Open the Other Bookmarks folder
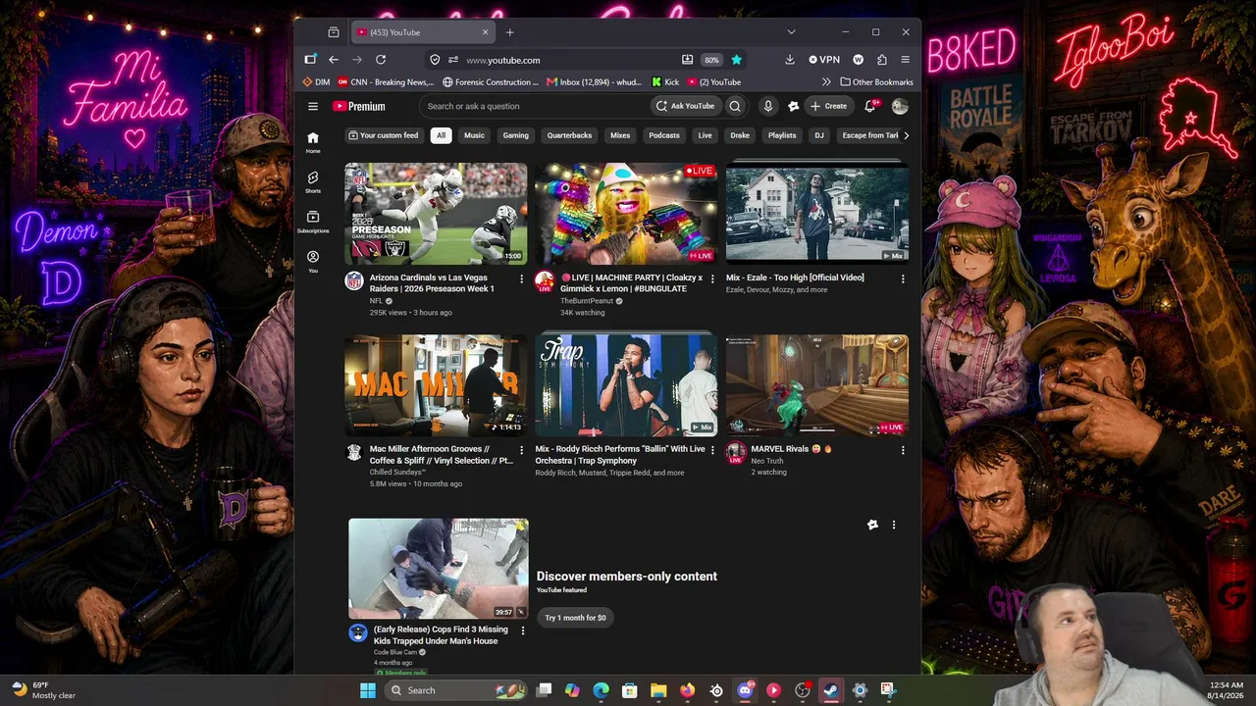 tap(876, 82)
